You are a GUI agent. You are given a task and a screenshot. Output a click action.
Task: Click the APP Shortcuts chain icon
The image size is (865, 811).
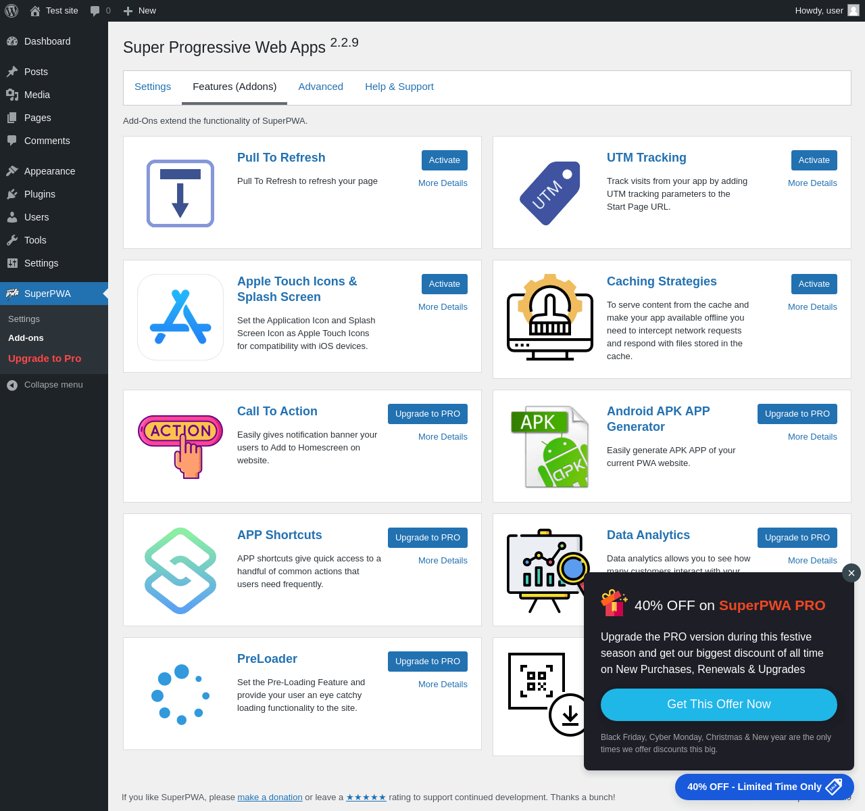pyautogui.click(x=180, y=571)
